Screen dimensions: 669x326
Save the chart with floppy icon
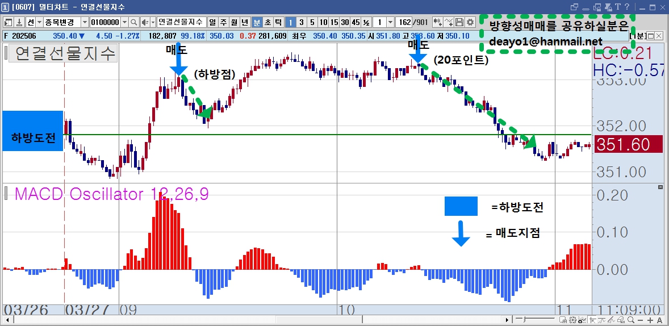tap(459, 22)
